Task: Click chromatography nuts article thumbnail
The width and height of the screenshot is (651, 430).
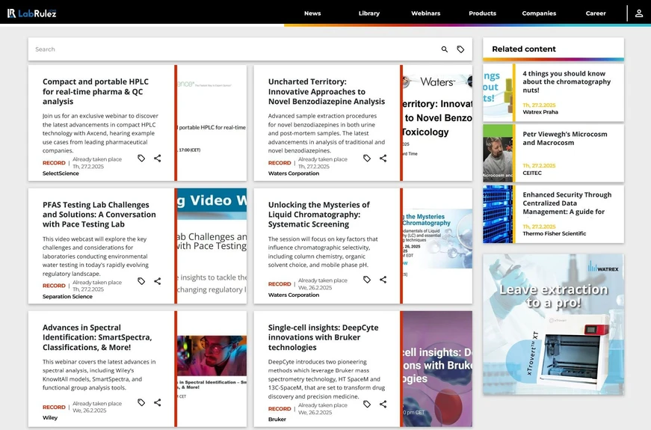Action: (497, 93)
